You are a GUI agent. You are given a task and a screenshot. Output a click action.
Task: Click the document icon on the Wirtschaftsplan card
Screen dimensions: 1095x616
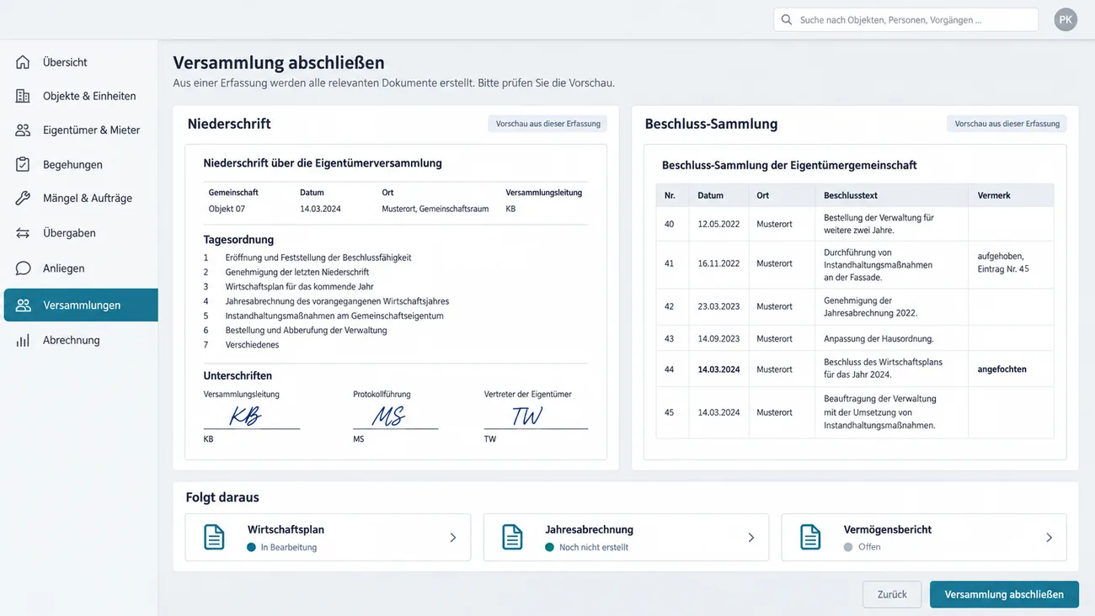pyautogui.click(x=214, y=537)
